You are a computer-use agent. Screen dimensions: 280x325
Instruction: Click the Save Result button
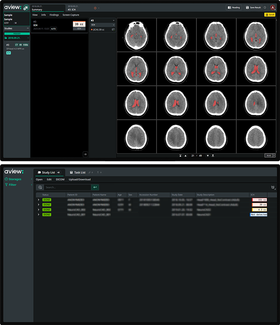pyautogui.click(x=253, y=7)
